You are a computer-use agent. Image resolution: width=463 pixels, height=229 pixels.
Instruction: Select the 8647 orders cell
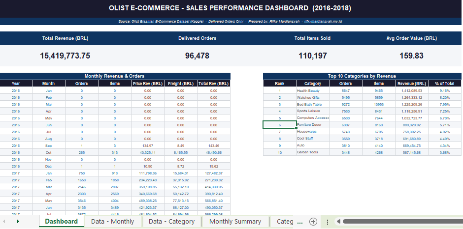pyautogui.click(x=345, y=90)
